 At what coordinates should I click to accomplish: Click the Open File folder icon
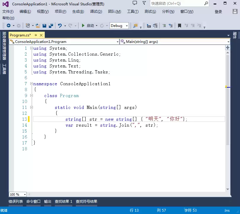[x=37, y=26]
